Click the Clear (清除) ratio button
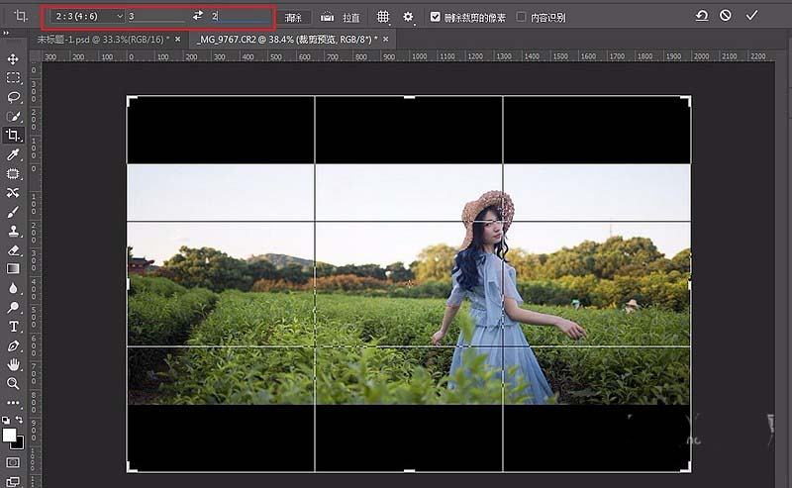This screenshot has width=792, height=488. click(x=293, y=17)
